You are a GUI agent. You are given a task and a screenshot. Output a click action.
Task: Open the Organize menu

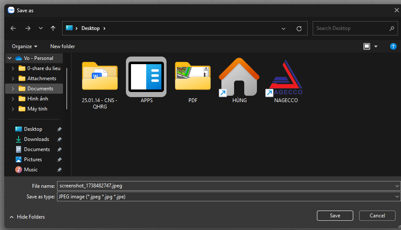25,46
